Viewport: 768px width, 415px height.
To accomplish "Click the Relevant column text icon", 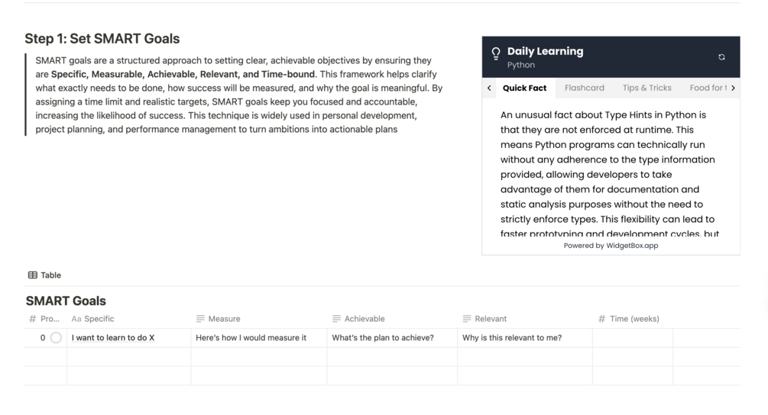I will click(x=467, y=319).
